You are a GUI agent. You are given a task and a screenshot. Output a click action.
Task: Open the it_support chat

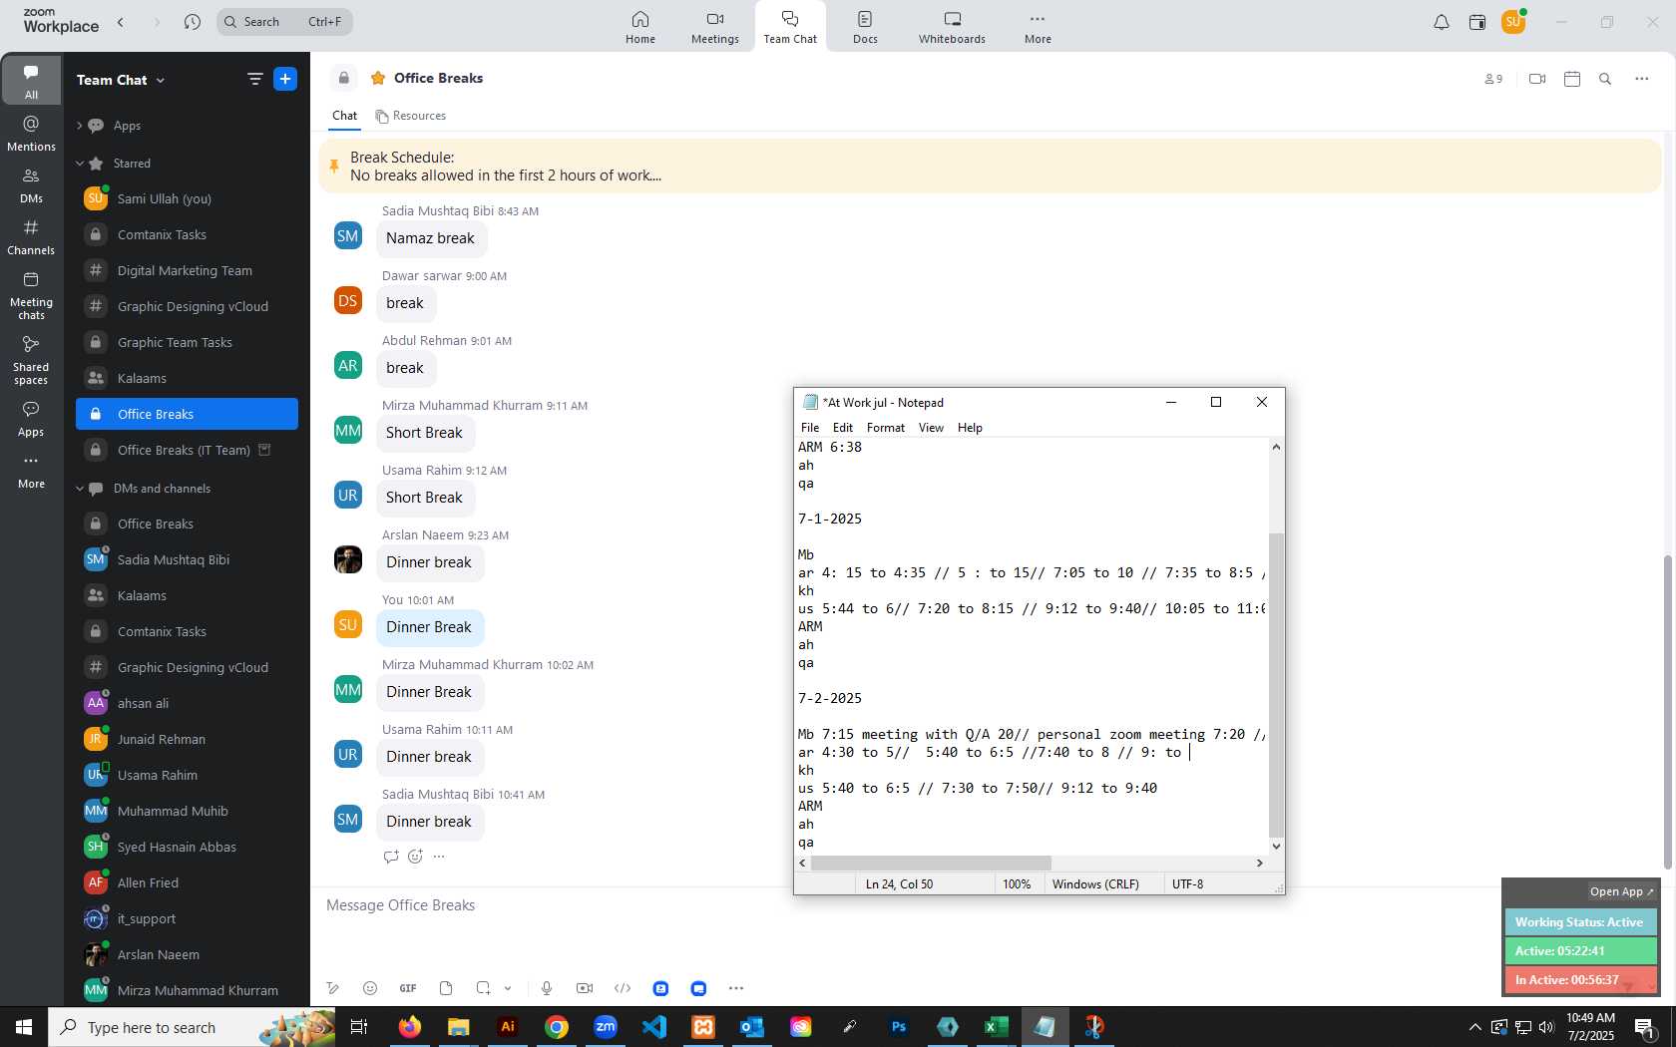coord(187,918)
